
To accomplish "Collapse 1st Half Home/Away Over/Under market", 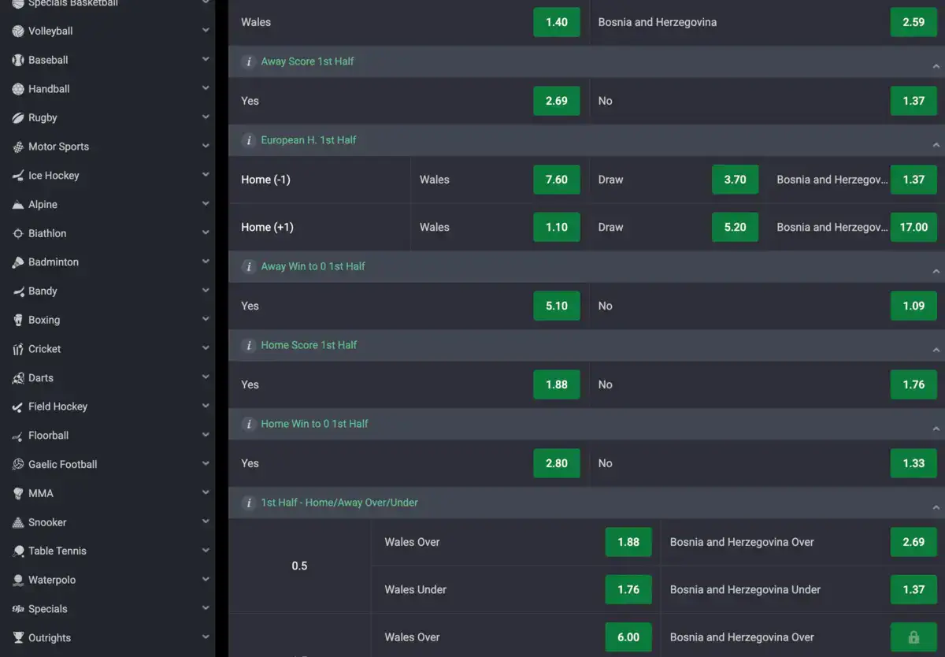I will coord(936,507).
